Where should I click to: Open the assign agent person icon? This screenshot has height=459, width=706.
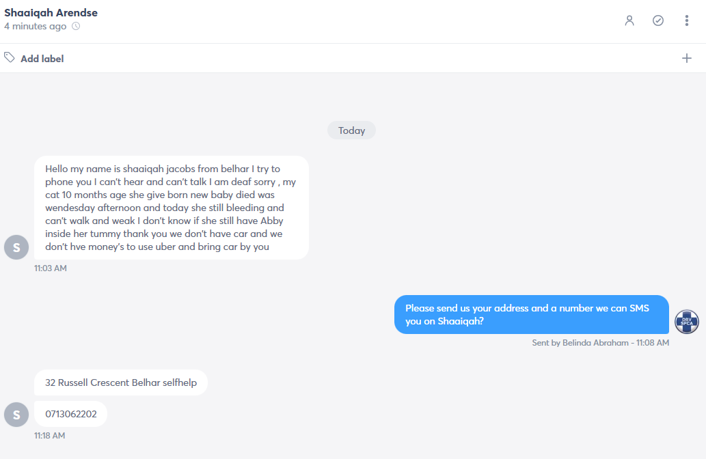point(629,20)
